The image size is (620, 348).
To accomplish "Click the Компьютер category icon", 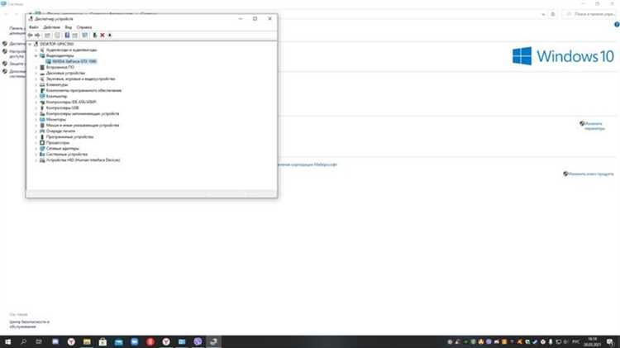I will (42, 97).
